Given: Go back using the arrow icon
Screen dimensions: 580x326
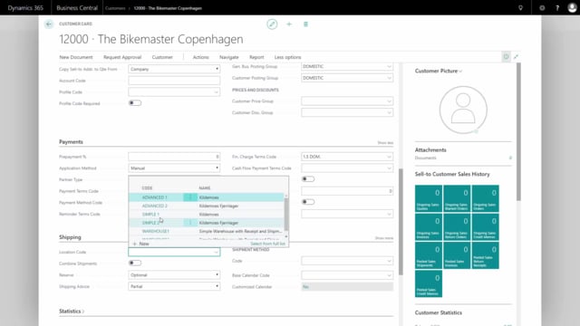Looking at the screenshot, I should click(48, 24).
